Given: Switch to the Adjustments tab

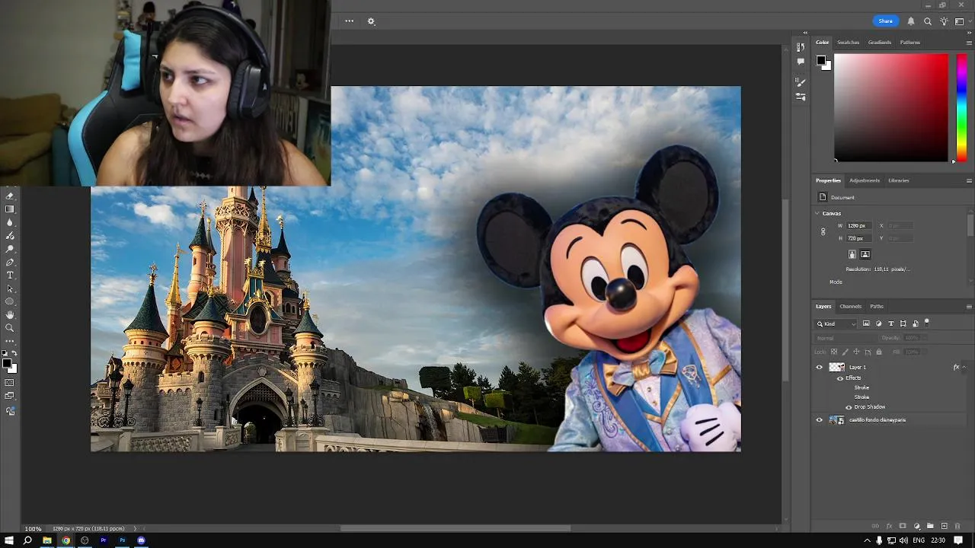Looking at the screenshot, I should coord(865,180).
